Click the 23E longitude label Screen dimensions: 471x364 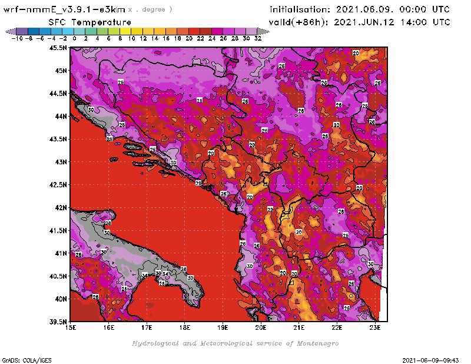[x=375, y=327]
